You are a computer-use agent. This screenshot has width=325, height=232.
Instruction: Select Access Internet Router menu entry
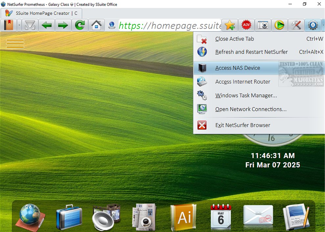(x=259, y=82)
